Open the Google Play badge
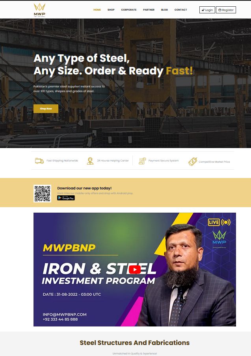The height and width of the screenshot is (356, 251). tap(66, 198)
